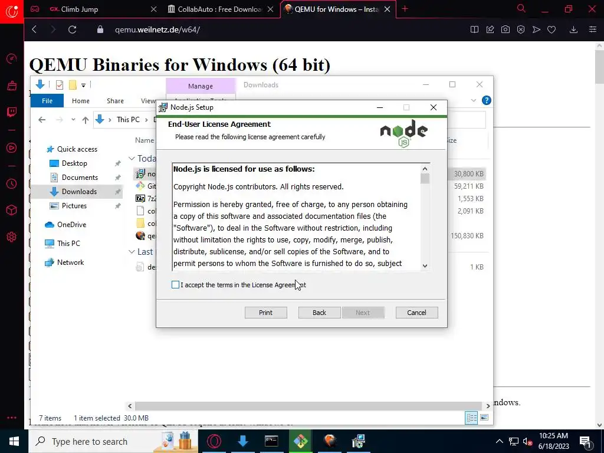The width and height of the screenshot is (604, 453).
Task: Select Network in Explorer navigation pane
Action: tap(70, 262)
